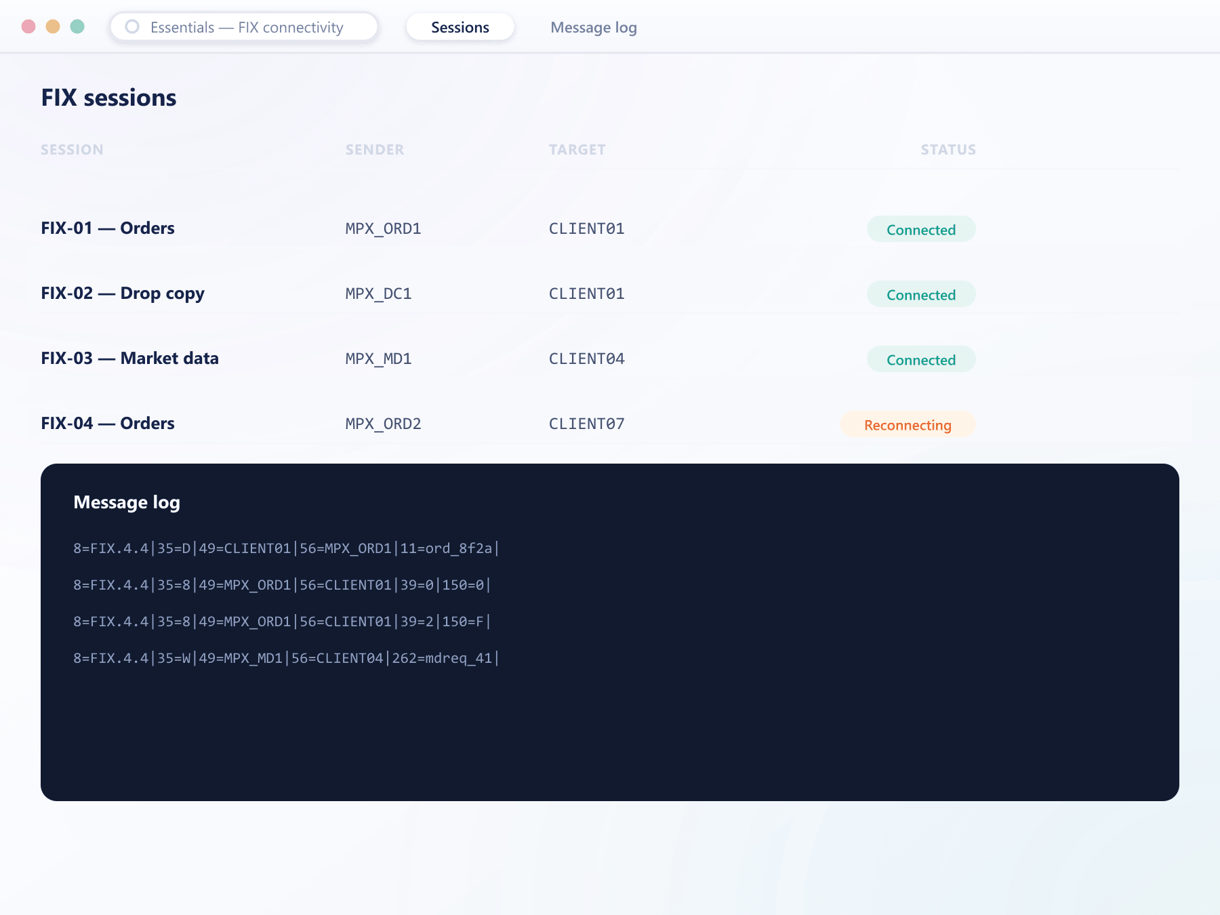1220x915 pixels.
Task: Click the Message log panel heading
Action: click(x=127, y=502)
